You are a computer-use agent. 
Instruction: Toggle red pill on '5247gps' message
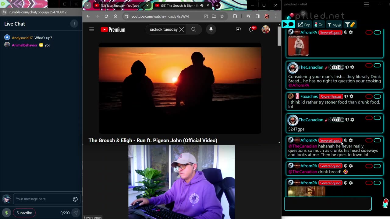369,118
